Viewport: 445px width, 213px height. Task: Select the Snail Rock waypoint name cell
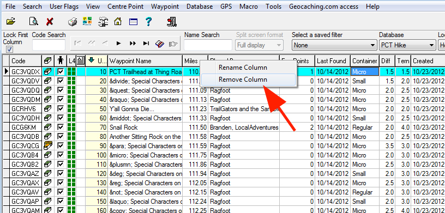click(x=145, y=127)
